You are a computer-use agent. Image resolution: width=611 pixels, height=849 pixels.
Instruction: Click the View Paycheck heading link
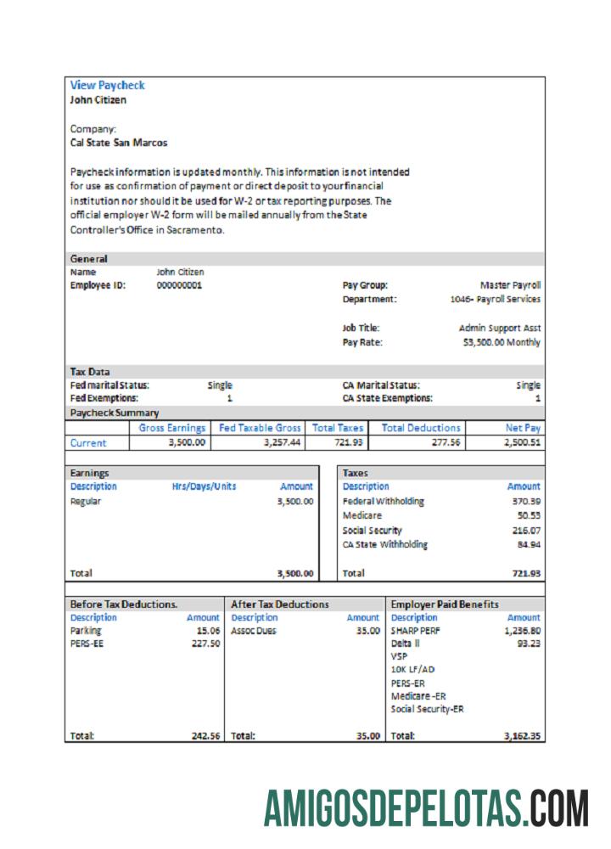click(107, 85)
